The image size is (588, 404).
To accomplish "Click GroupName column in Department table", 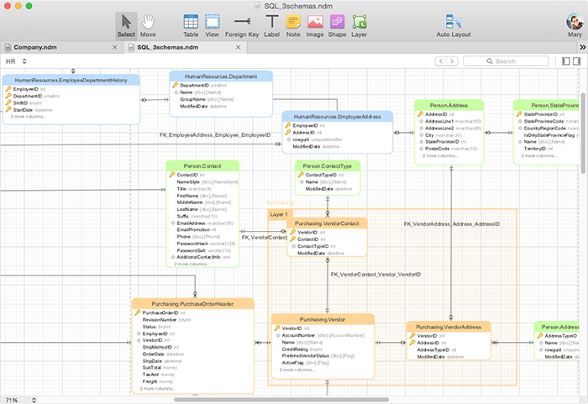I will click(x=207, y=99).
